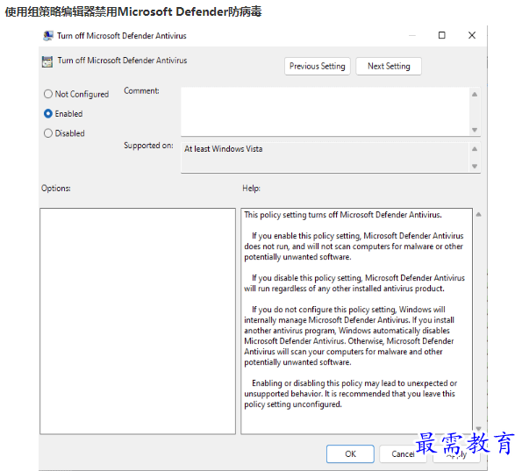522x471 pixels.
Task: Confirm with the OK button
Action: tap(350, 454)
